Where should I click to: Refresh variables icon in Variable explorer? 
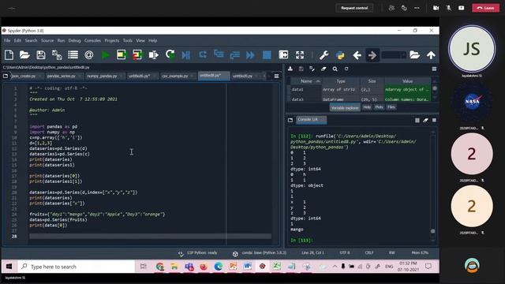[x=346, y=69]
